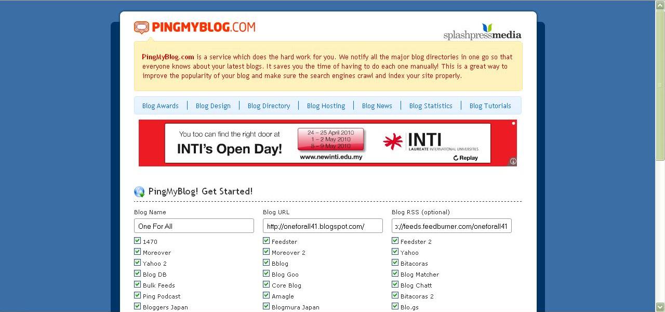Image resolution: width=665 pixels, height=312 pixels.
Task: Uncheck the Blog Matcher checkbox
Action: click(x=395, y=274)
